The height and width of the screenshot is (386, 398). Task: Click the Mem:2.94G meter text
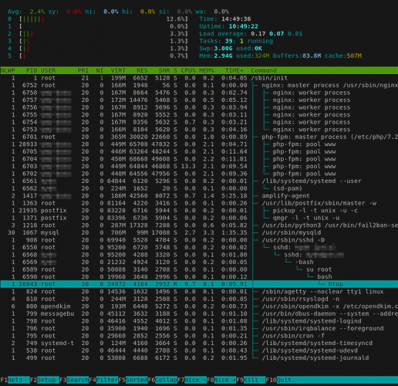[216, 56]
